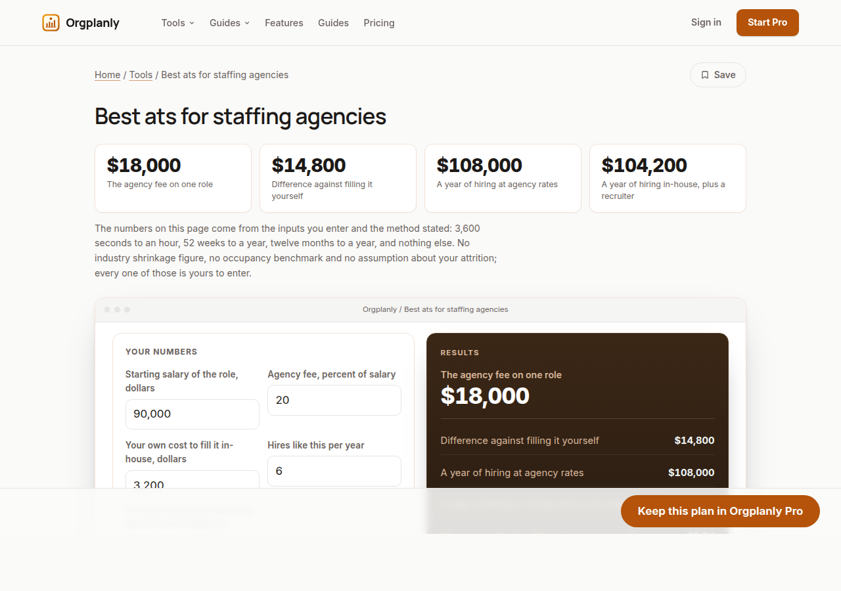Viewport: 841px width, 591px height.
Task: Click The agency fee on one role label in Results
Action: (501, 375)
